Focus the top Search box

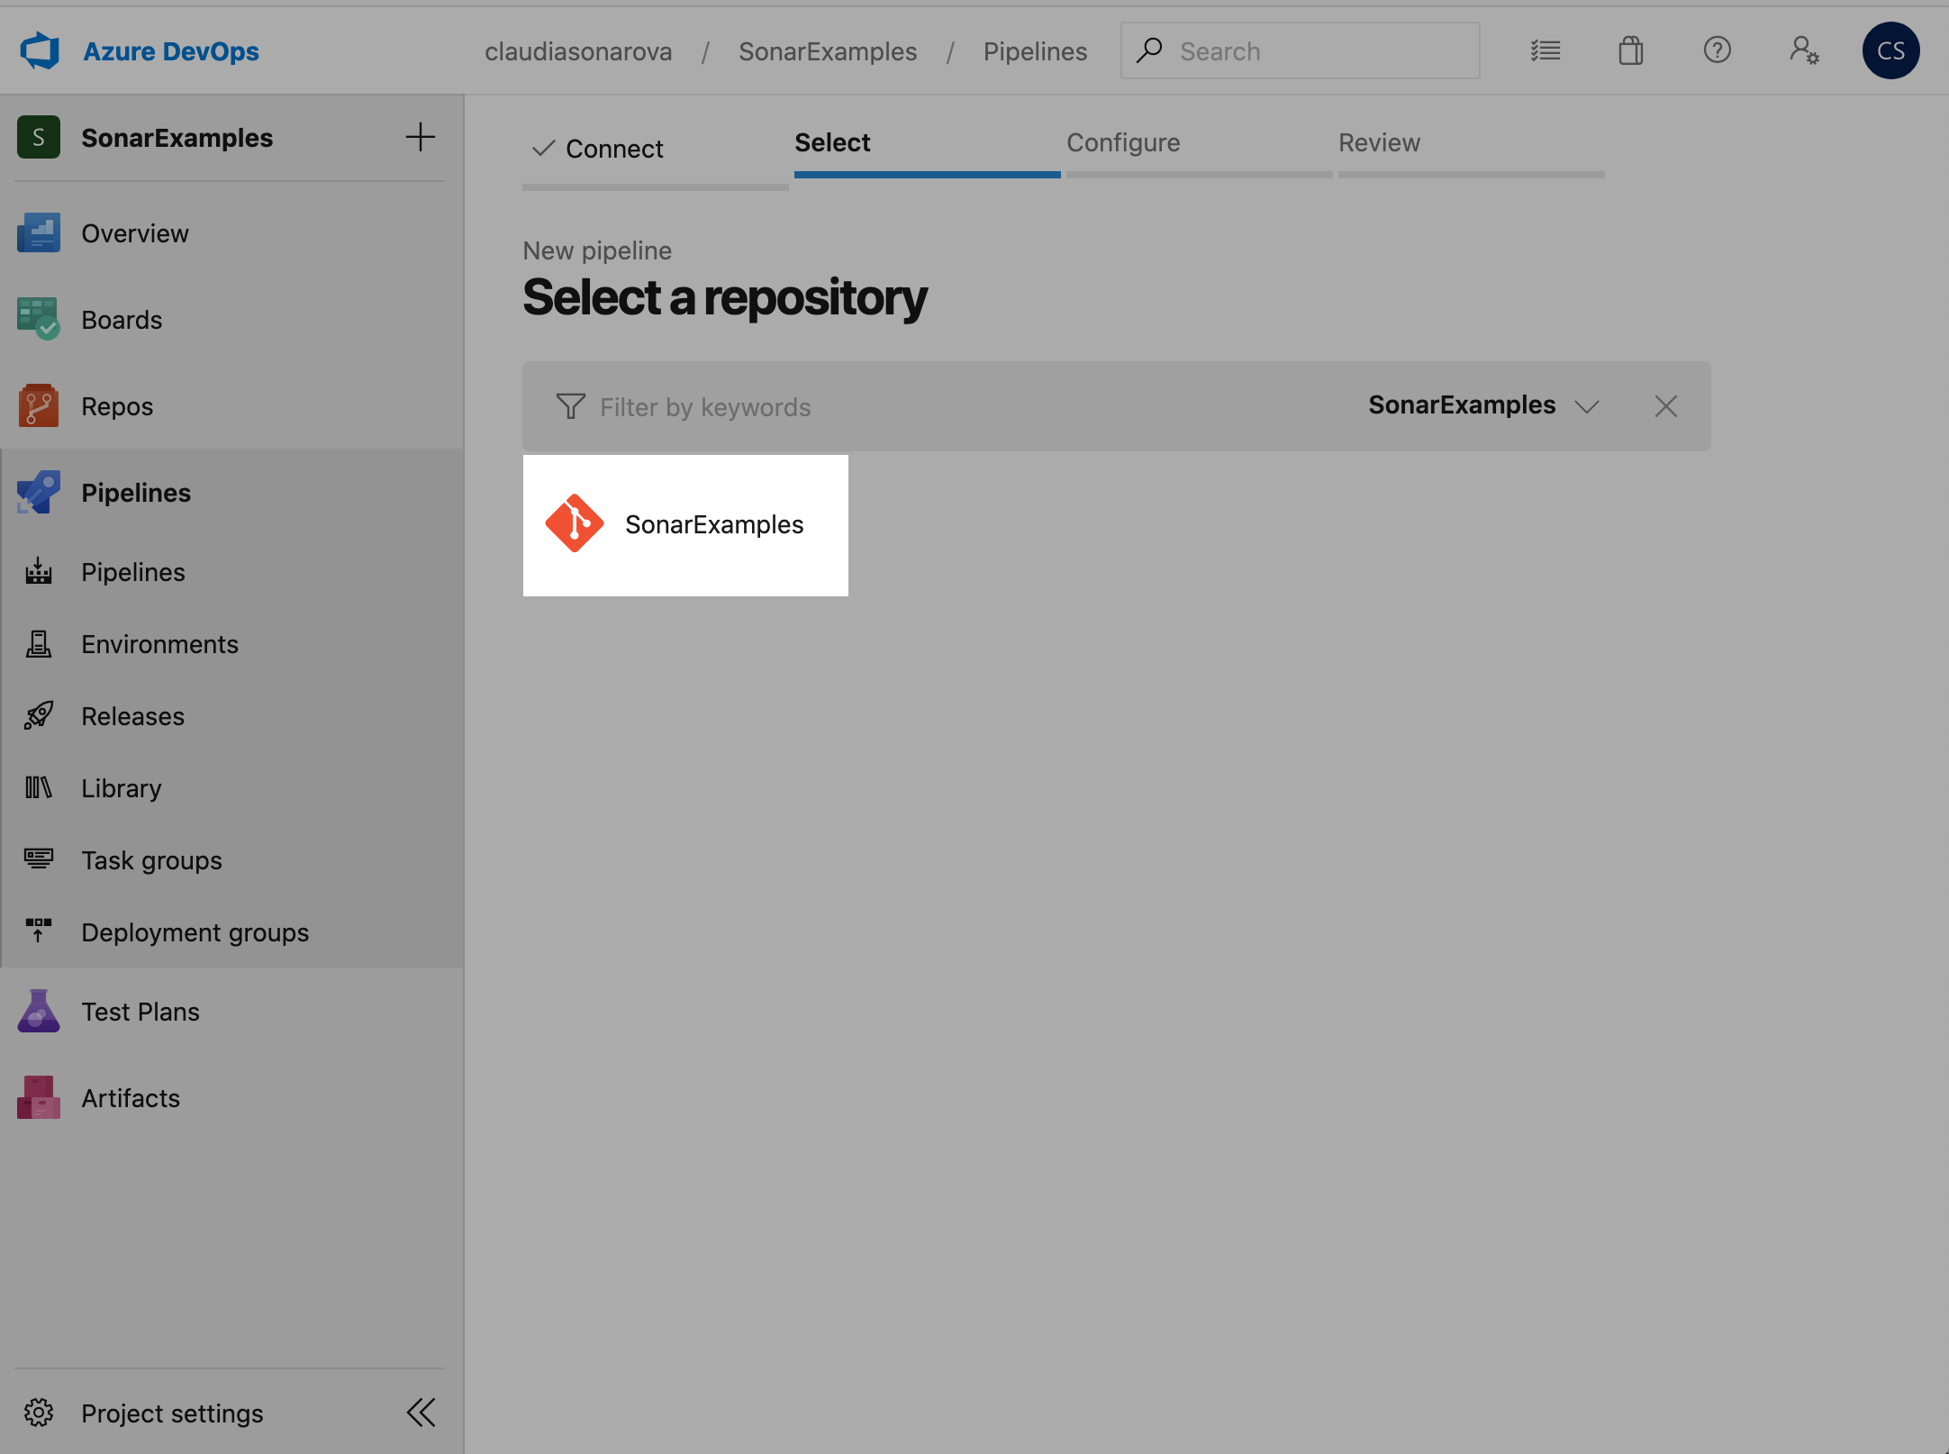click(1300, 50)
